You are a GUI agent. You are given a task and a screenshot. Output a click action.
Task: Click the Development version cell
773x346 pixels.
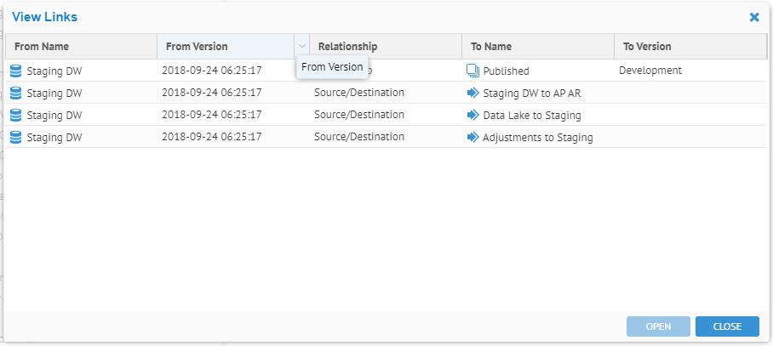(650, 71)
